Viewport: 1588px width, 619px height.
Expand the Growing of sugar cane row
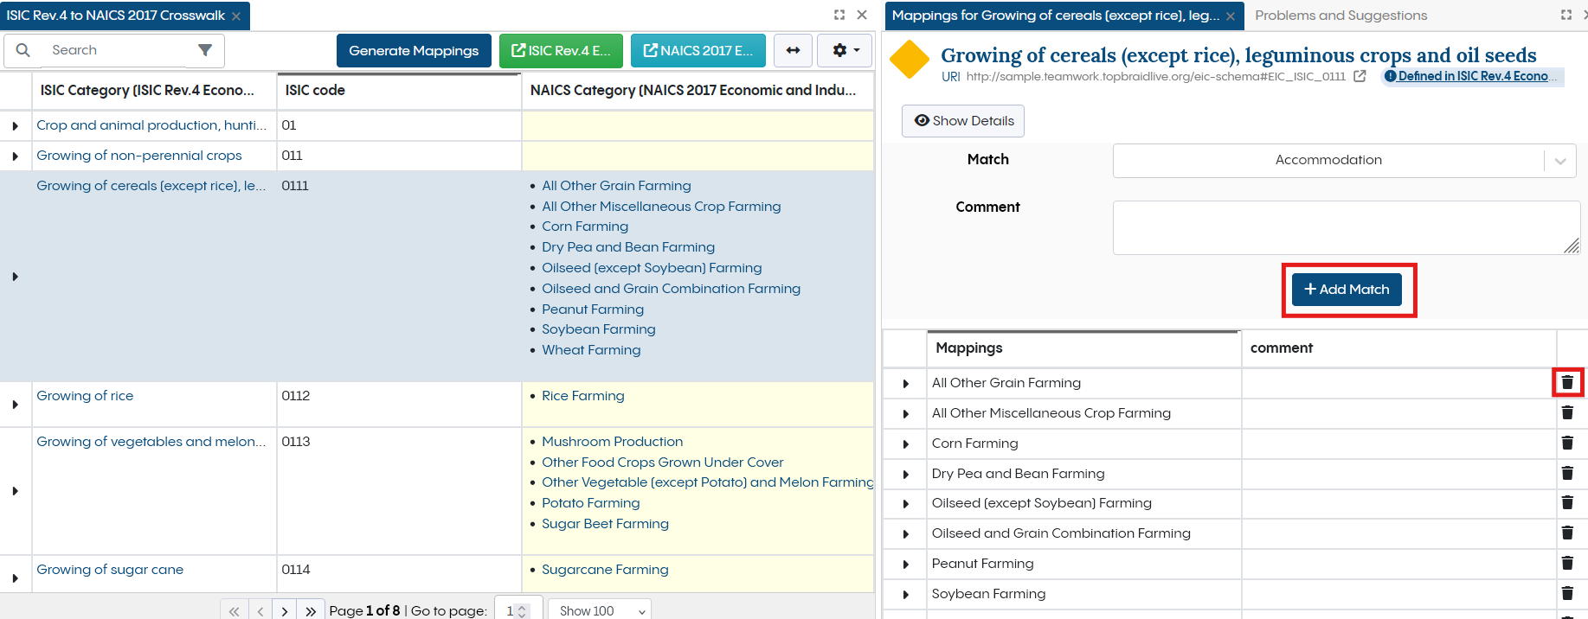(x=16, y=578)
